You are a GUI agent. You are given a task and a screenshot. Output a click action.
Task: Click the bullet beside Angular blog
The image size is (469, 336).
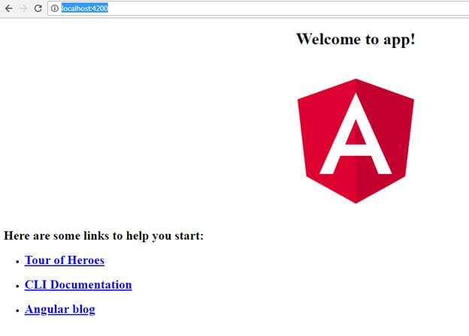point(17,310)
